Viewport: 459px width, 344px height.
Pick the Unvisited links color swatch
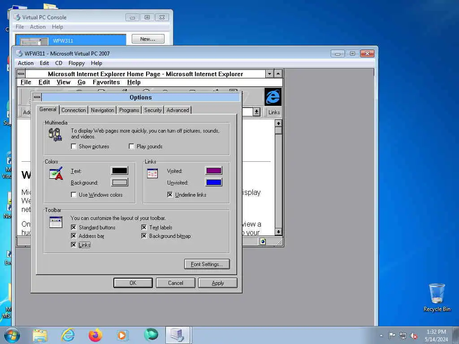click(214, 182)
